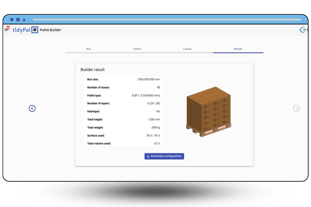This screenshot has width=311, height=207.
Task: Click the greyed-out next arrow button
Action: point(296,108)
